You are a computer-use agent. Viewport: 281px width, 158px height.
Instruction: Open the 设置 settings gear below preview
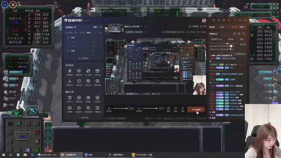182,108
